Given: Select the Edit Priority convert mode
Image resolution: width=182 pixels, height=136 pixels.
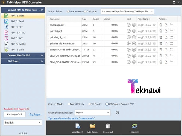Looking at the screenshot, I should click(90, 104).
